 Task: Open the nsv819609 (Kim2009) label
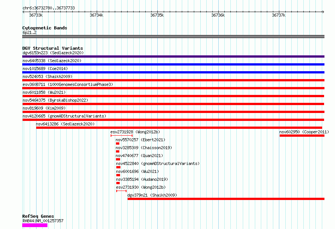[x=44, y=108]
